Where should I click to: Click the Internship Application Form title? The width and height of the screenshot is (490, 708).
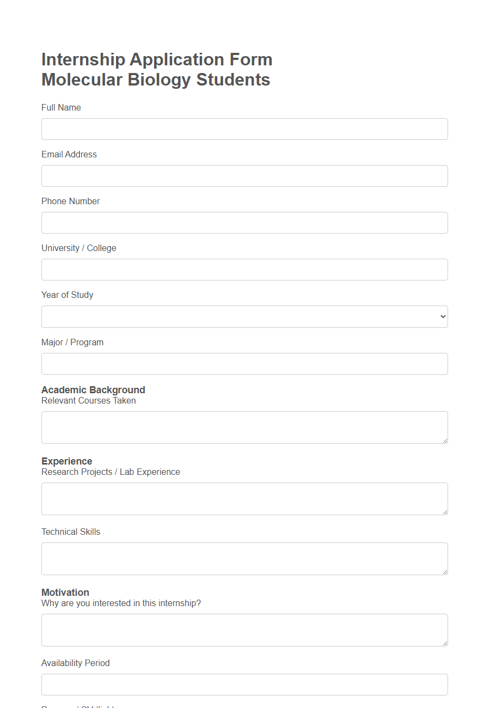pyautogui.click(x=157, y=59)
